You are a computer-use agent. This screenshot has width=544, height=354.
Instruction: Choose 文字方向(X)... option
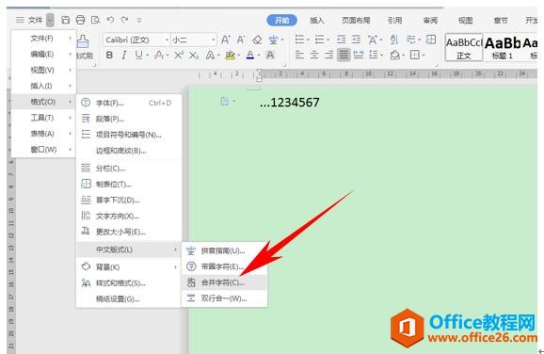129,216
